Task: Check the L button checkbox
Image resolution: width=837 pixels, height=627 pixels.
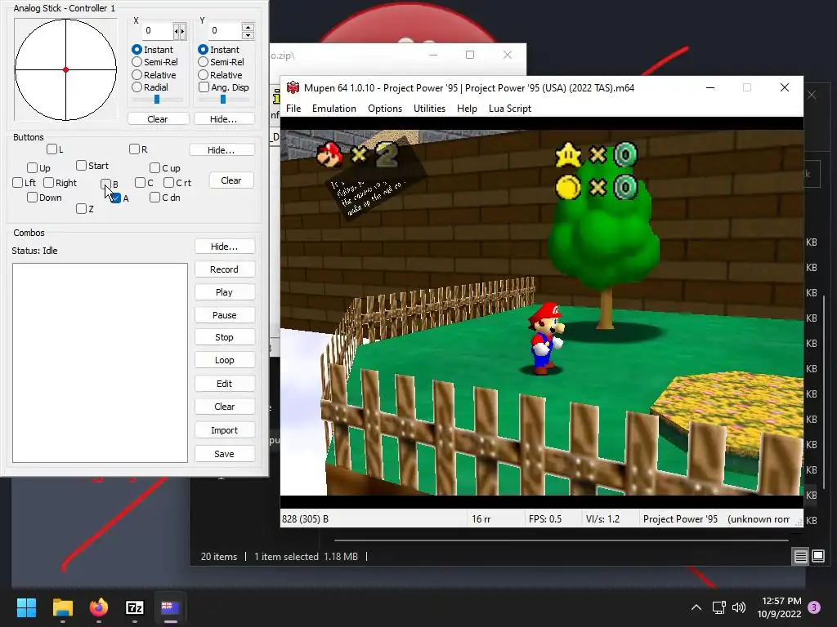Action: pos(51,149)
